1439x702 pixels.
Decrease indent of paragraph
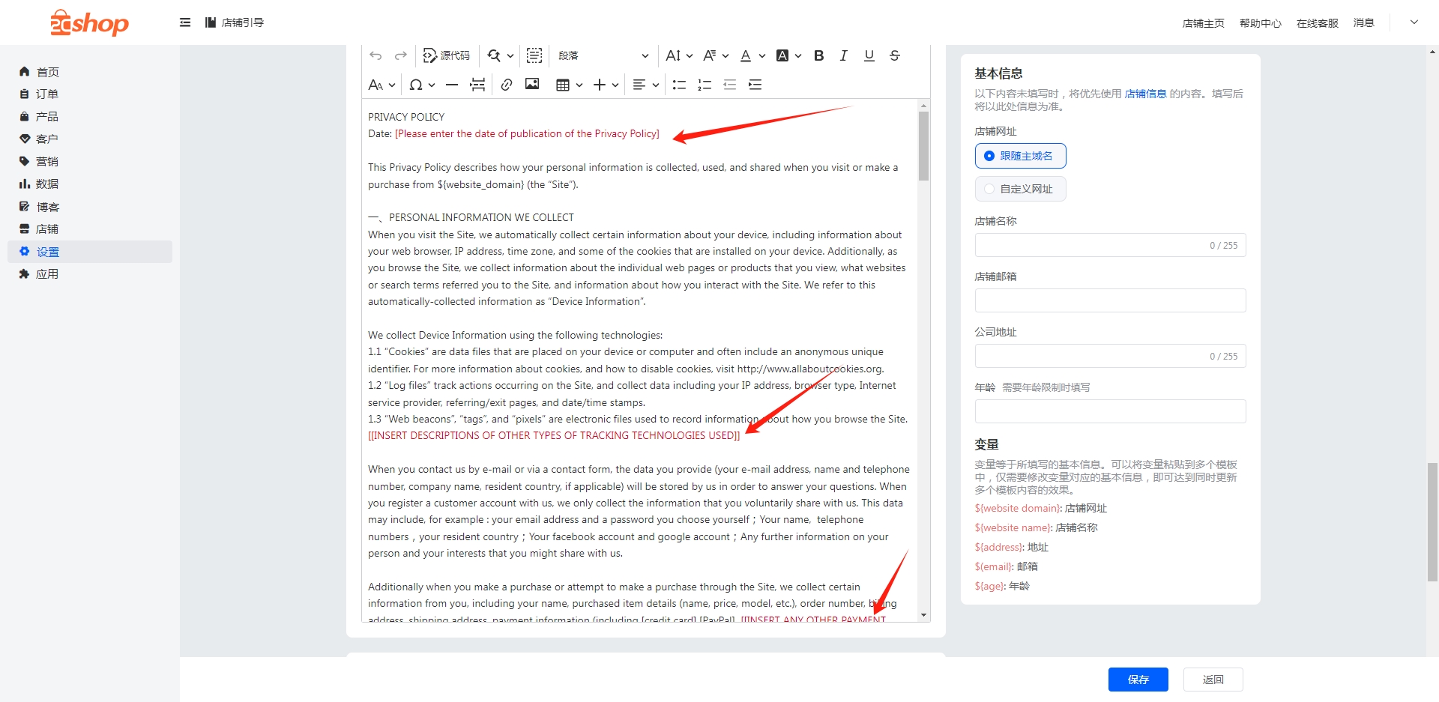point(730,85)
